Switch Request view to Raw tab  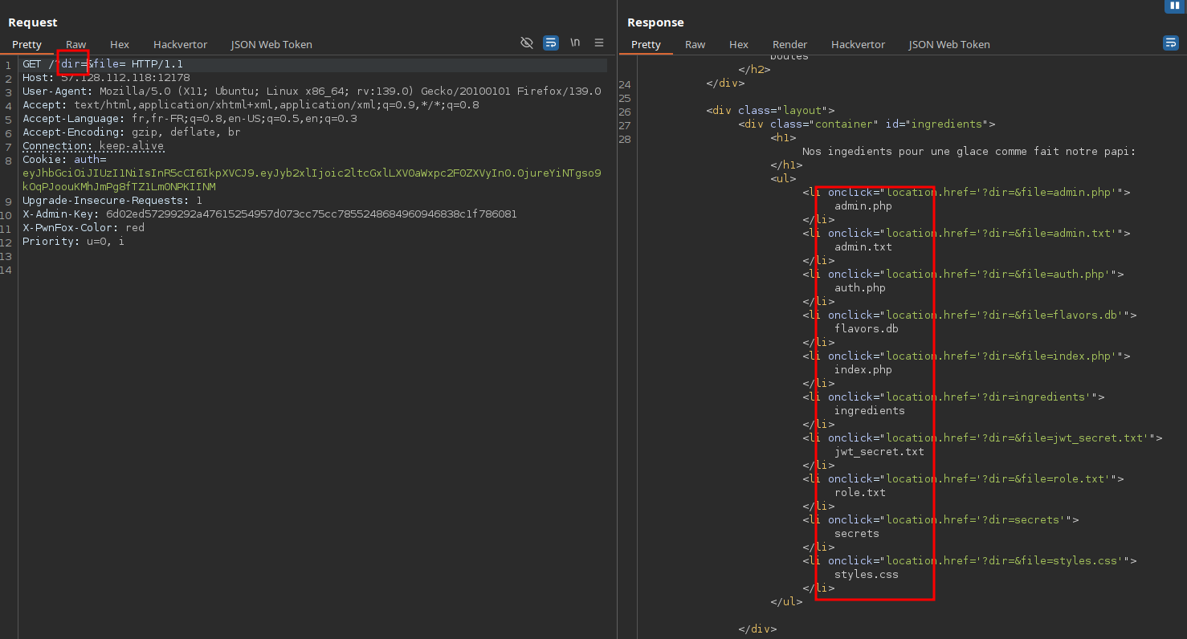(76, 44)
